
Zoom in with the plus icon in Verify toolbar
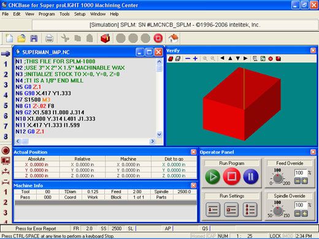tap(195, 59)
